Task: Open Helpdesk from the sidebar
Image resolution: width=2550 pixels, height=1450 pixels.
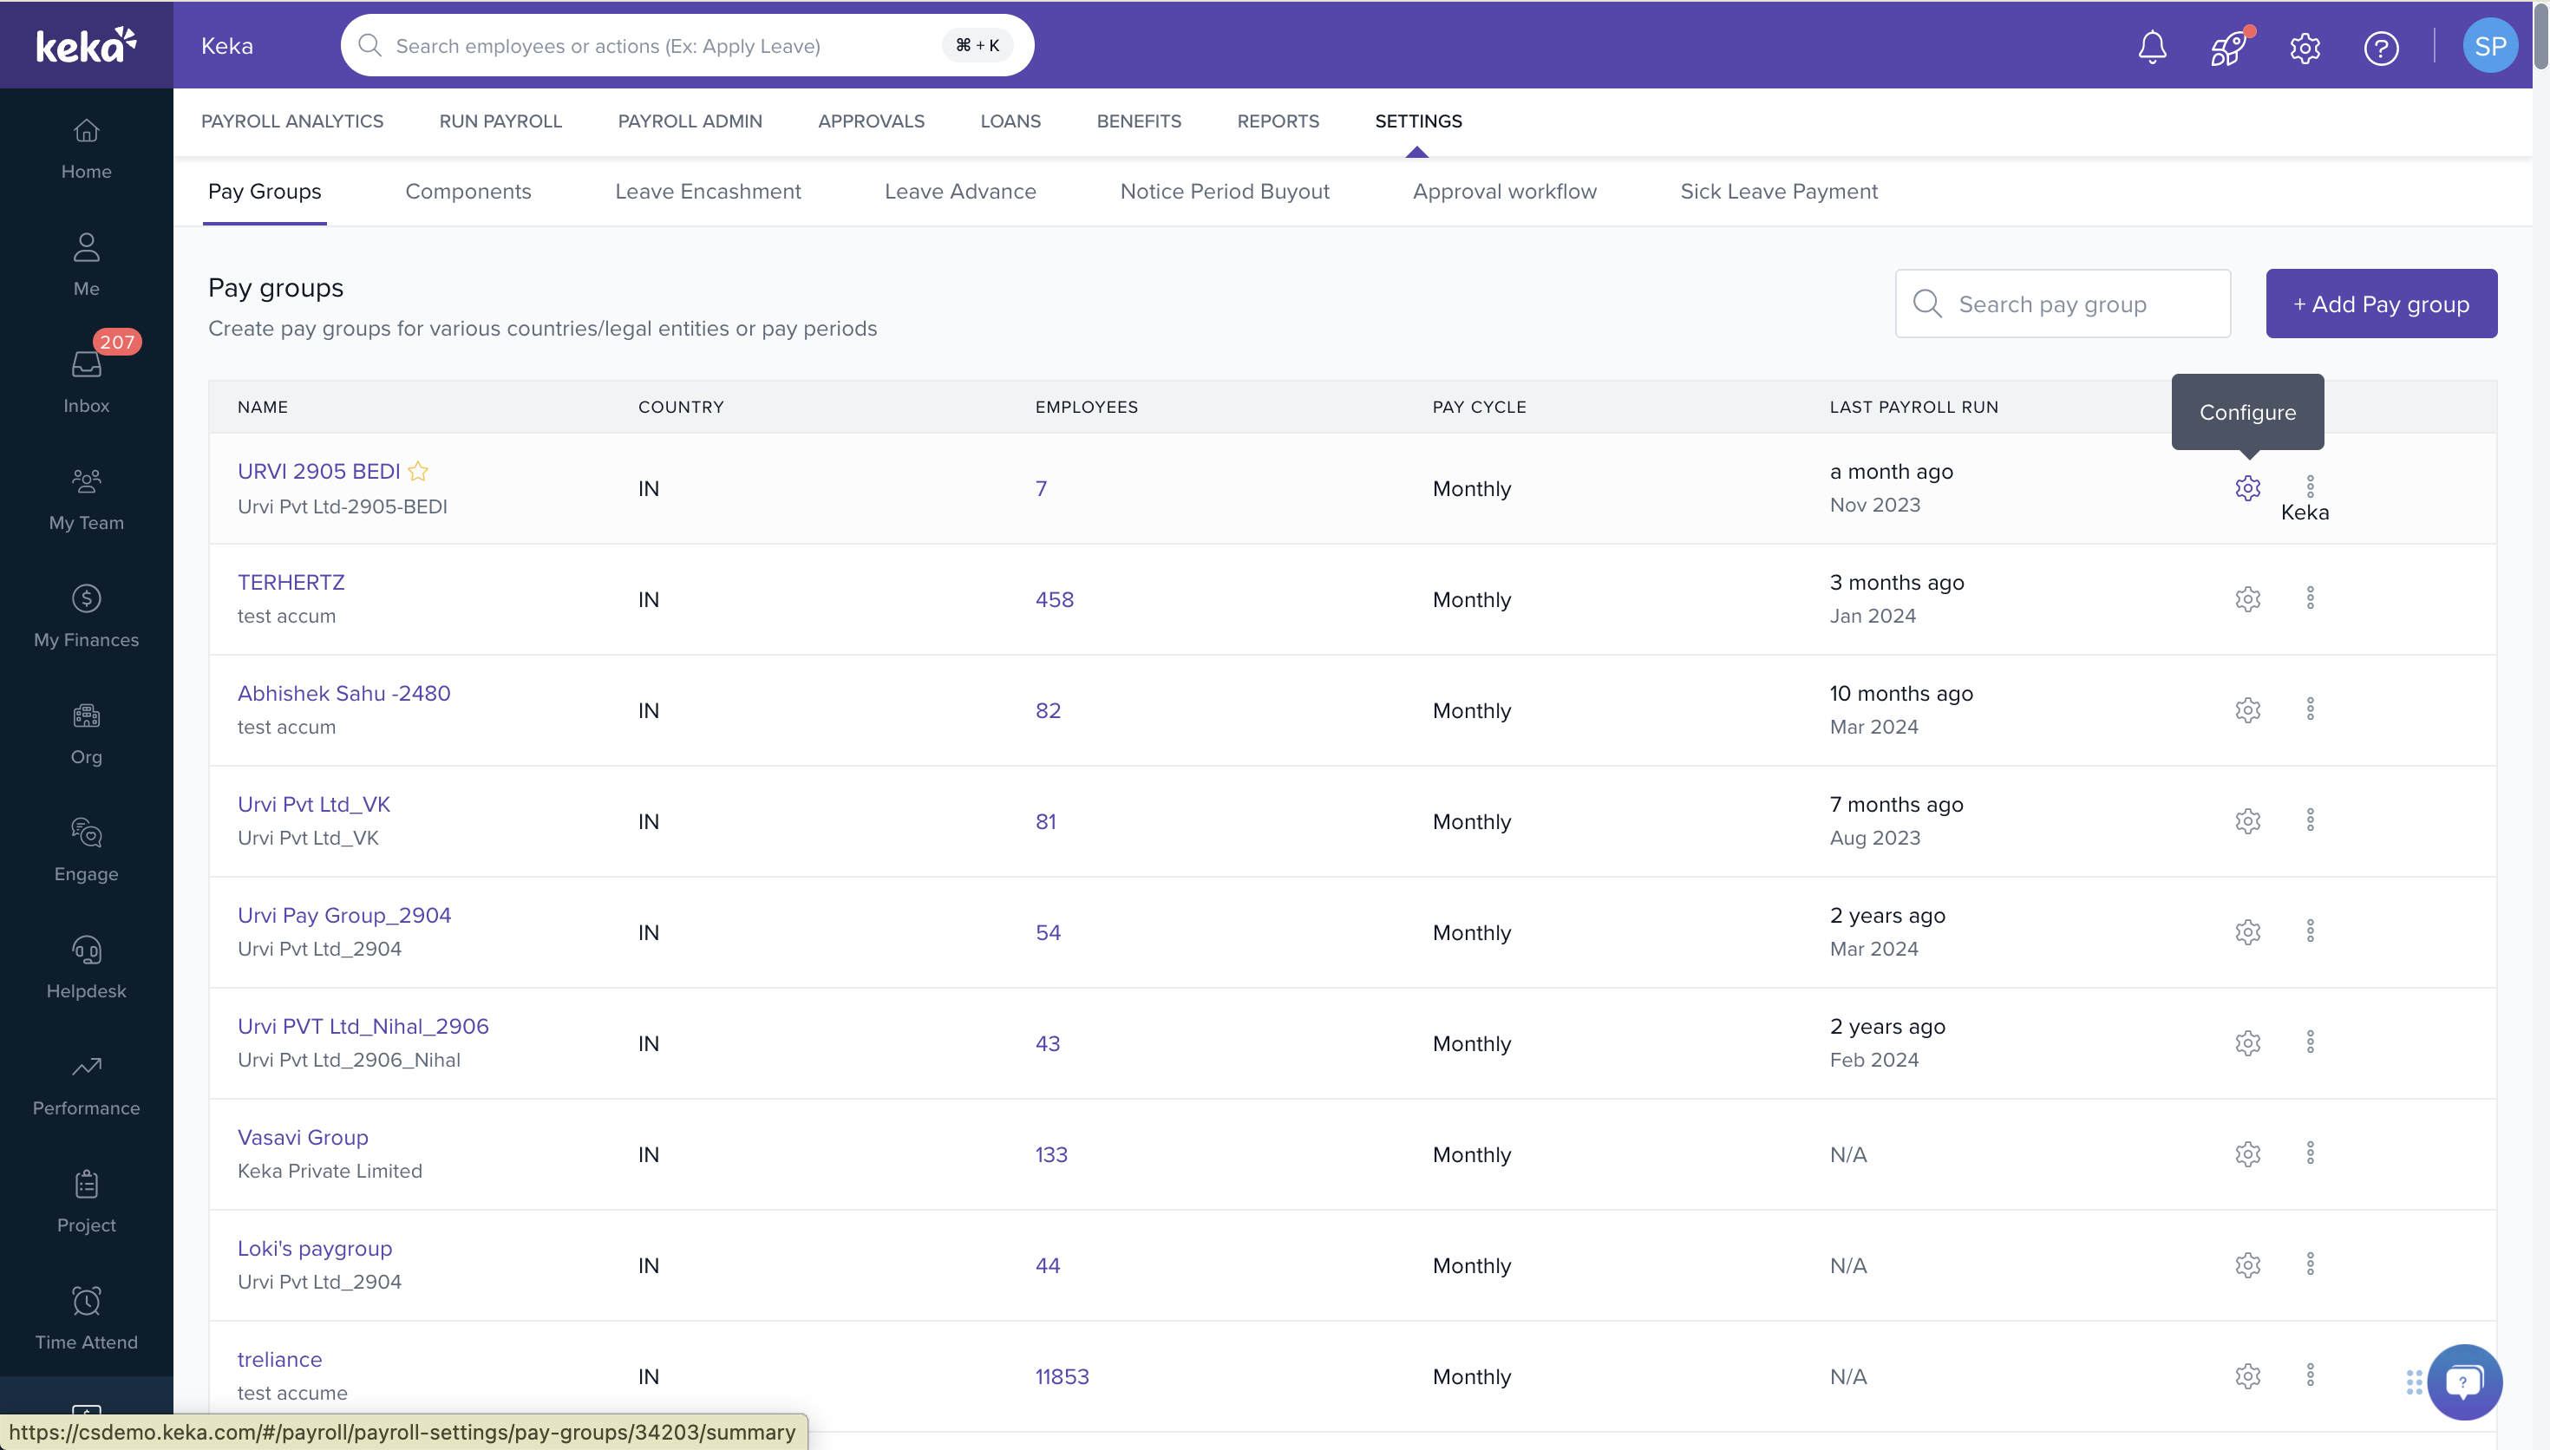Action: point(87,966)
